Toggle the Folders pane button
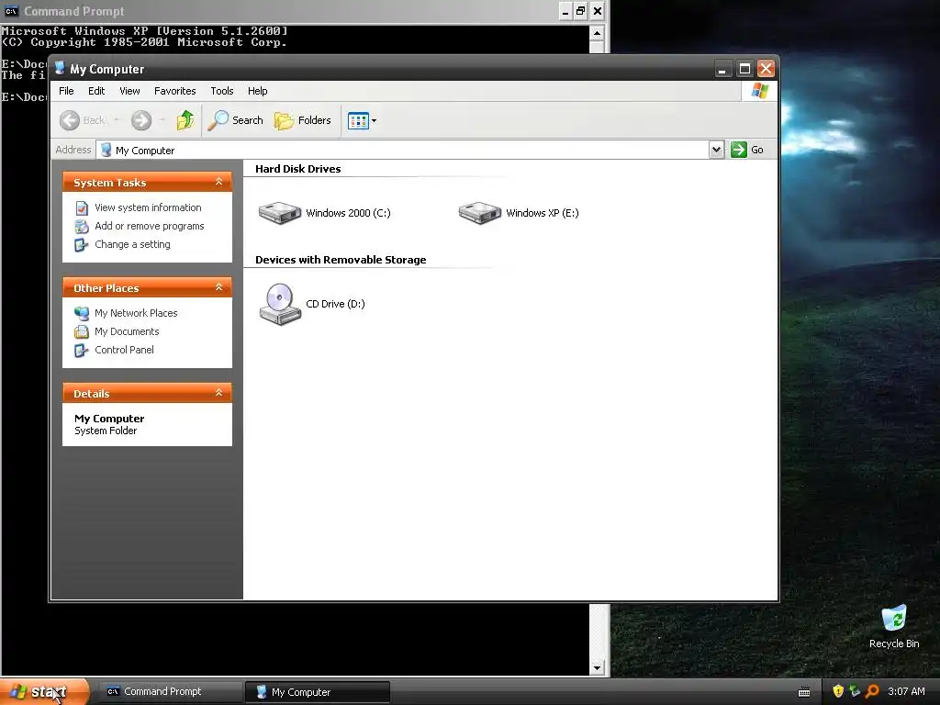Screen dimensions: 940x705 303,120
